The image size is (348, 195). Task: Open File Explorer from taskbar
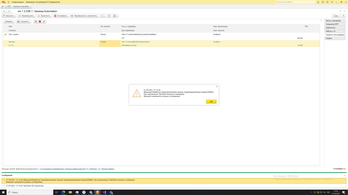pyautogui.click(x=70, y=192)
